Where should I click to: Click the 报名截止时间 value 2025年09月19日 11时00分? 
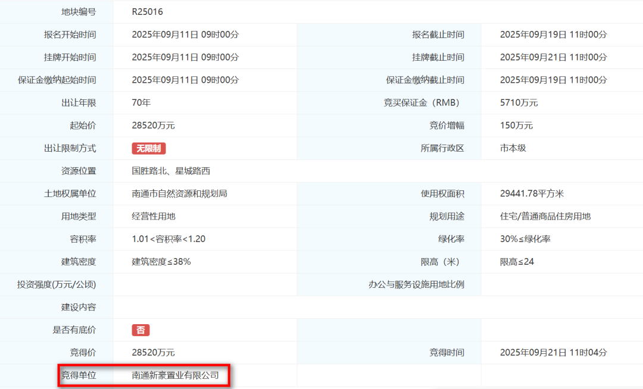(553, 34)
